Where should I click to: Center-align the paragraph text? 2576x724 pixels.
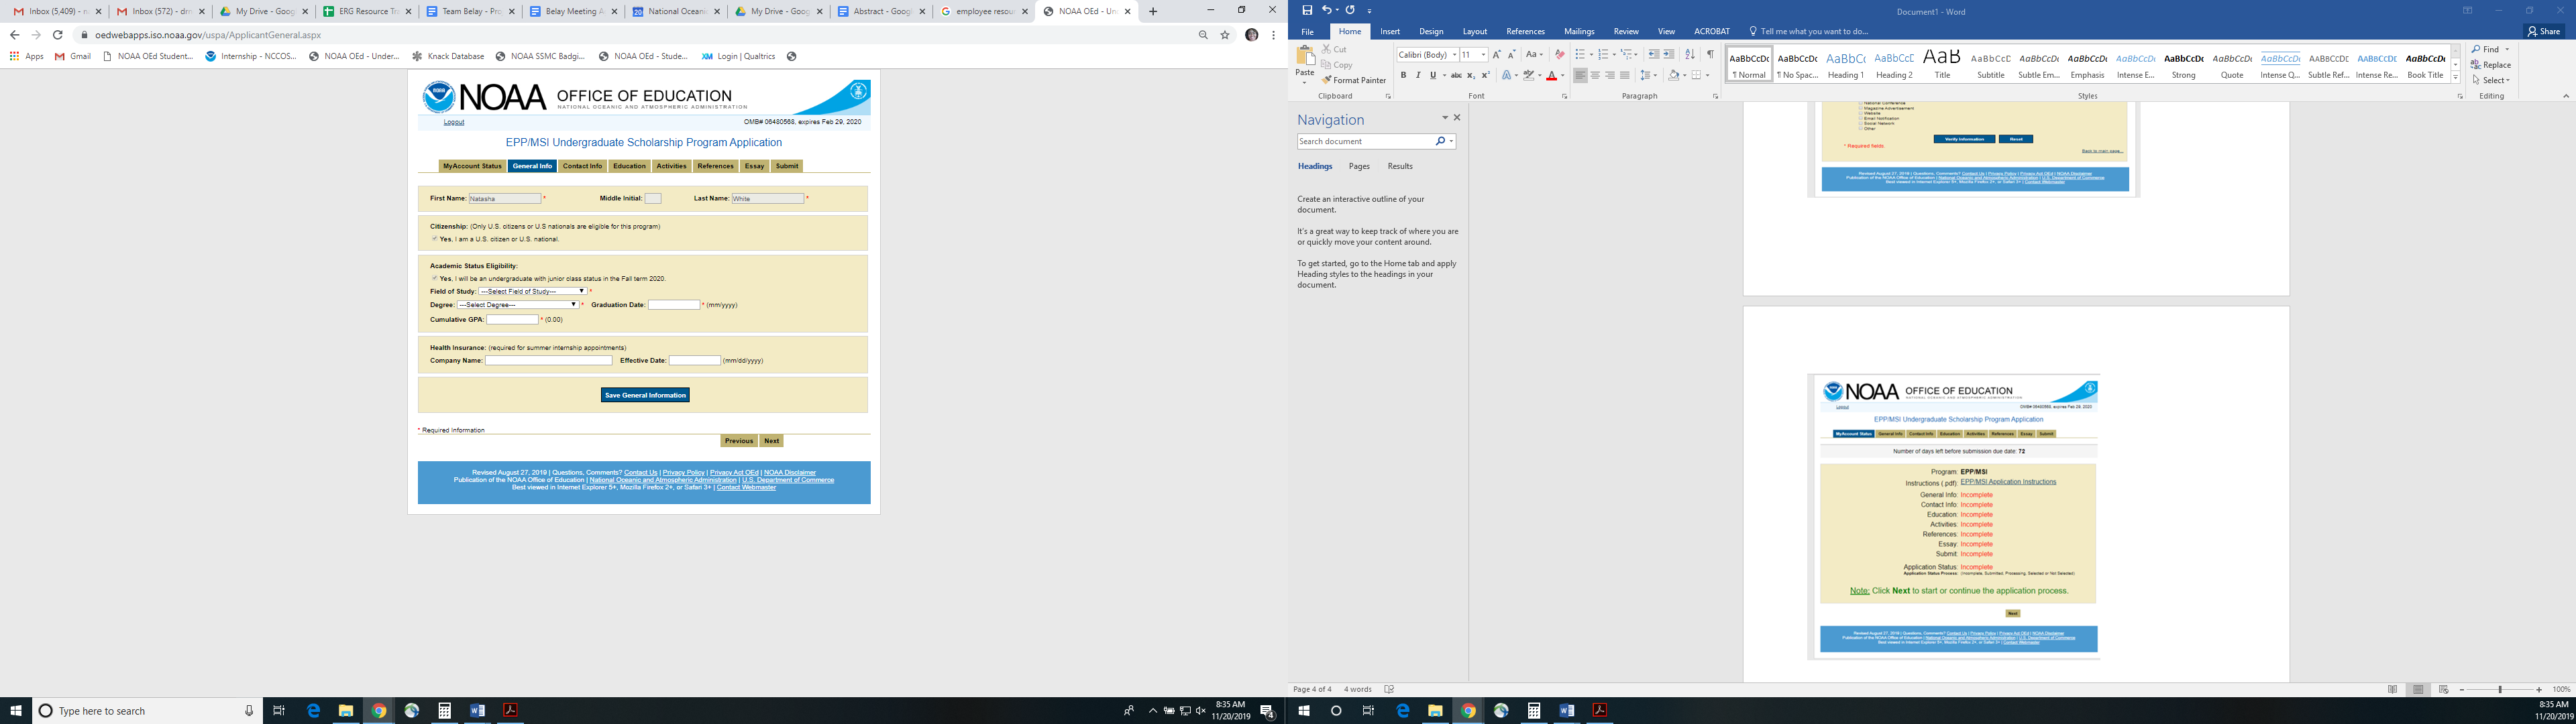1595,75
